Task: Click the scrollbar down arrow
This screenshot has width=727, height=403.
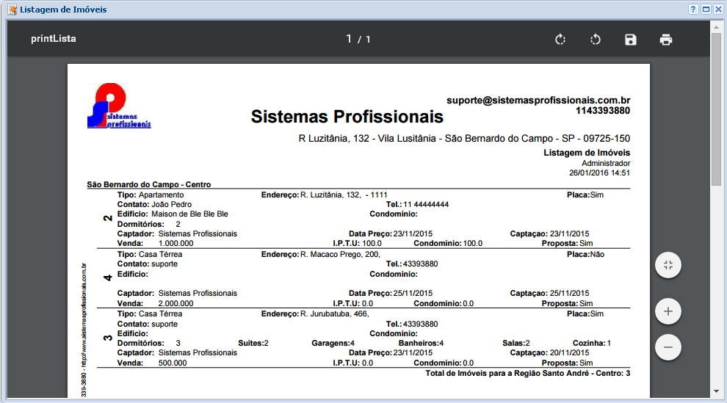Action: point(716,392)
